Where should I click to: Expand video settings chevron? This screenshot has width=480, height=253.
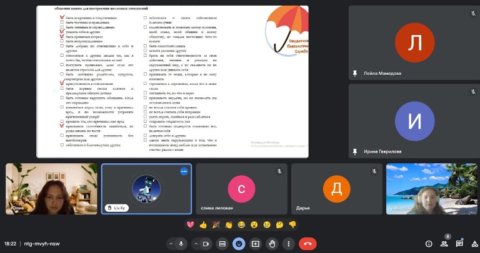196,244
